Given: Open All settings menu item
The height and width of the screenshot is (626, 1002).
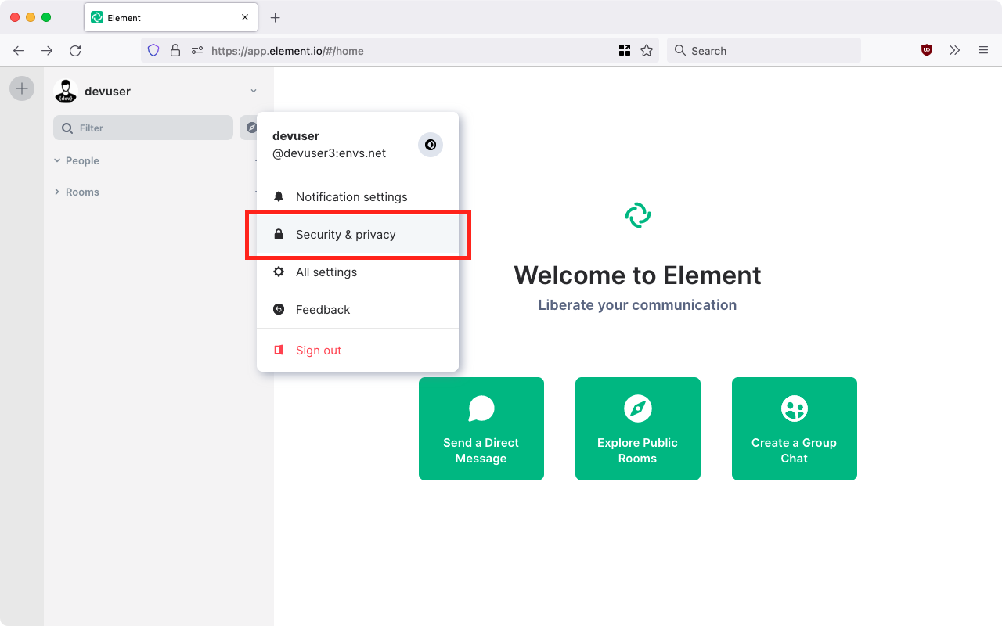Looking at the screenshot, I should 358,272.
